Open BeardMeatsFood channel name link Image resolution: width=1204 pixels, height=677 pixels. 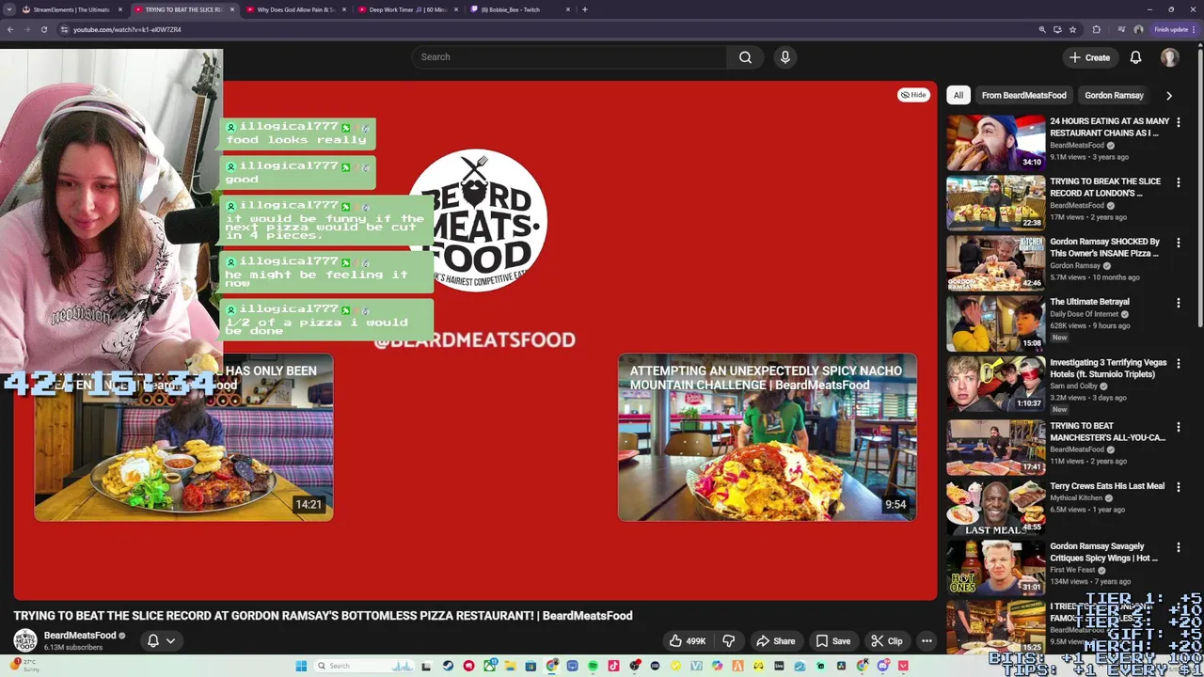pyautogui.click(x=79, y=636)
